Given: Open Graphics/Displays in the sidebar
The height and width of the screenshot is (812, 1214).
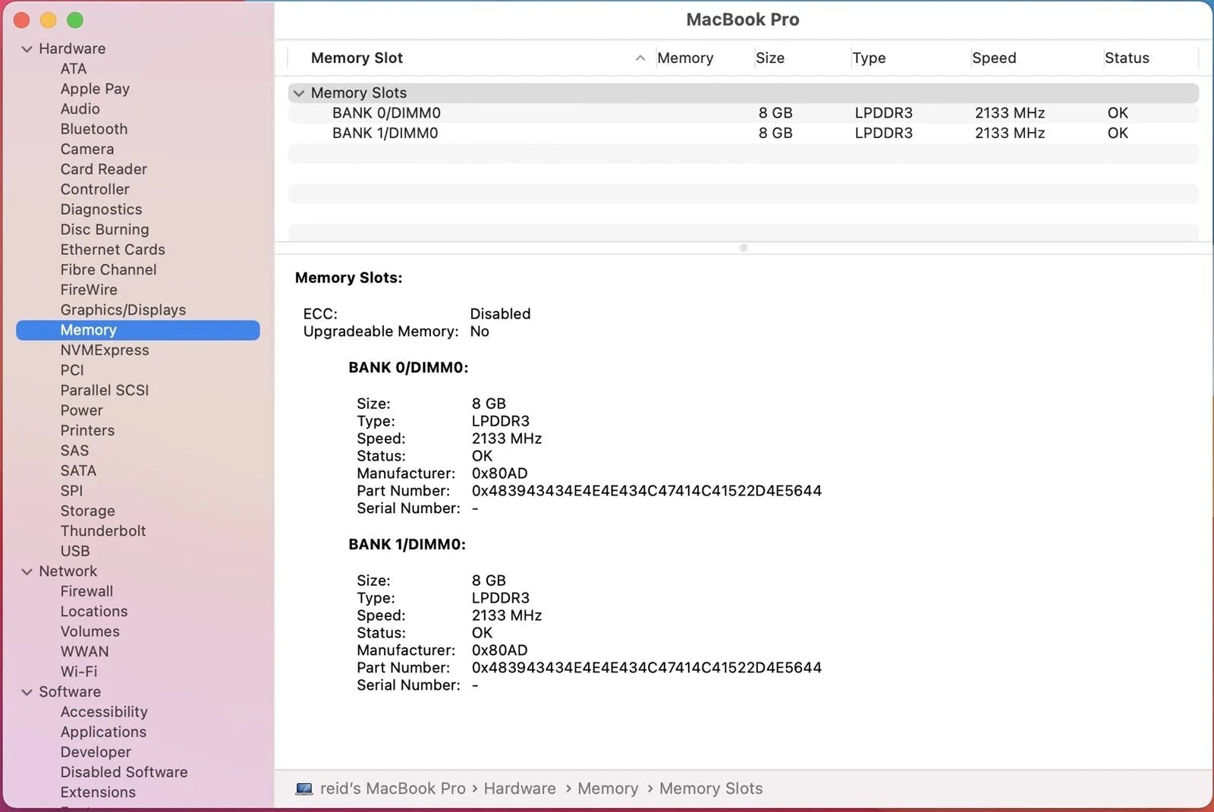Looking at the screenshot, I should pyautogui.click(x=123, y=310).
